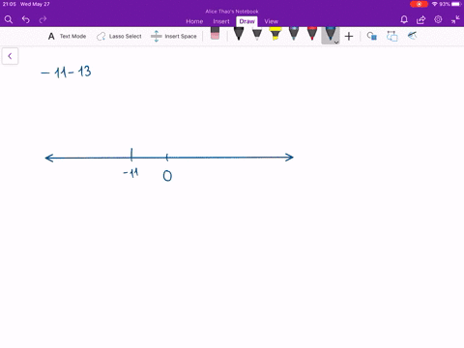Screen dimensions: 464x348
Task: Choose the Insert Space tool
Action: pos(174,36)
